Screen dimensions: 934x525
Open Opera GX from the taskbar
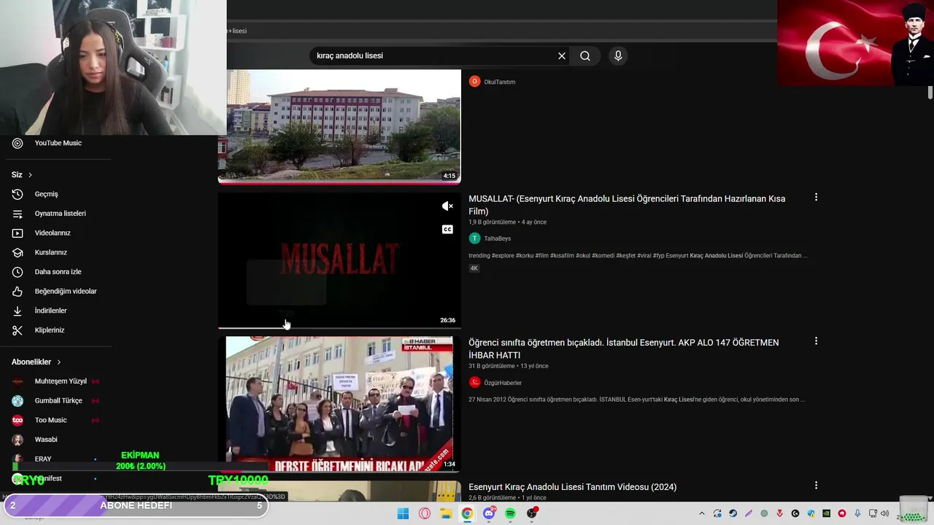[x=425, y=513]
